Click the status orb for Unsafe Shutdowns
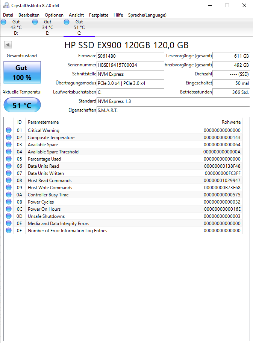The width and height of the screenshot is (253, 343). tap(9, 216)
